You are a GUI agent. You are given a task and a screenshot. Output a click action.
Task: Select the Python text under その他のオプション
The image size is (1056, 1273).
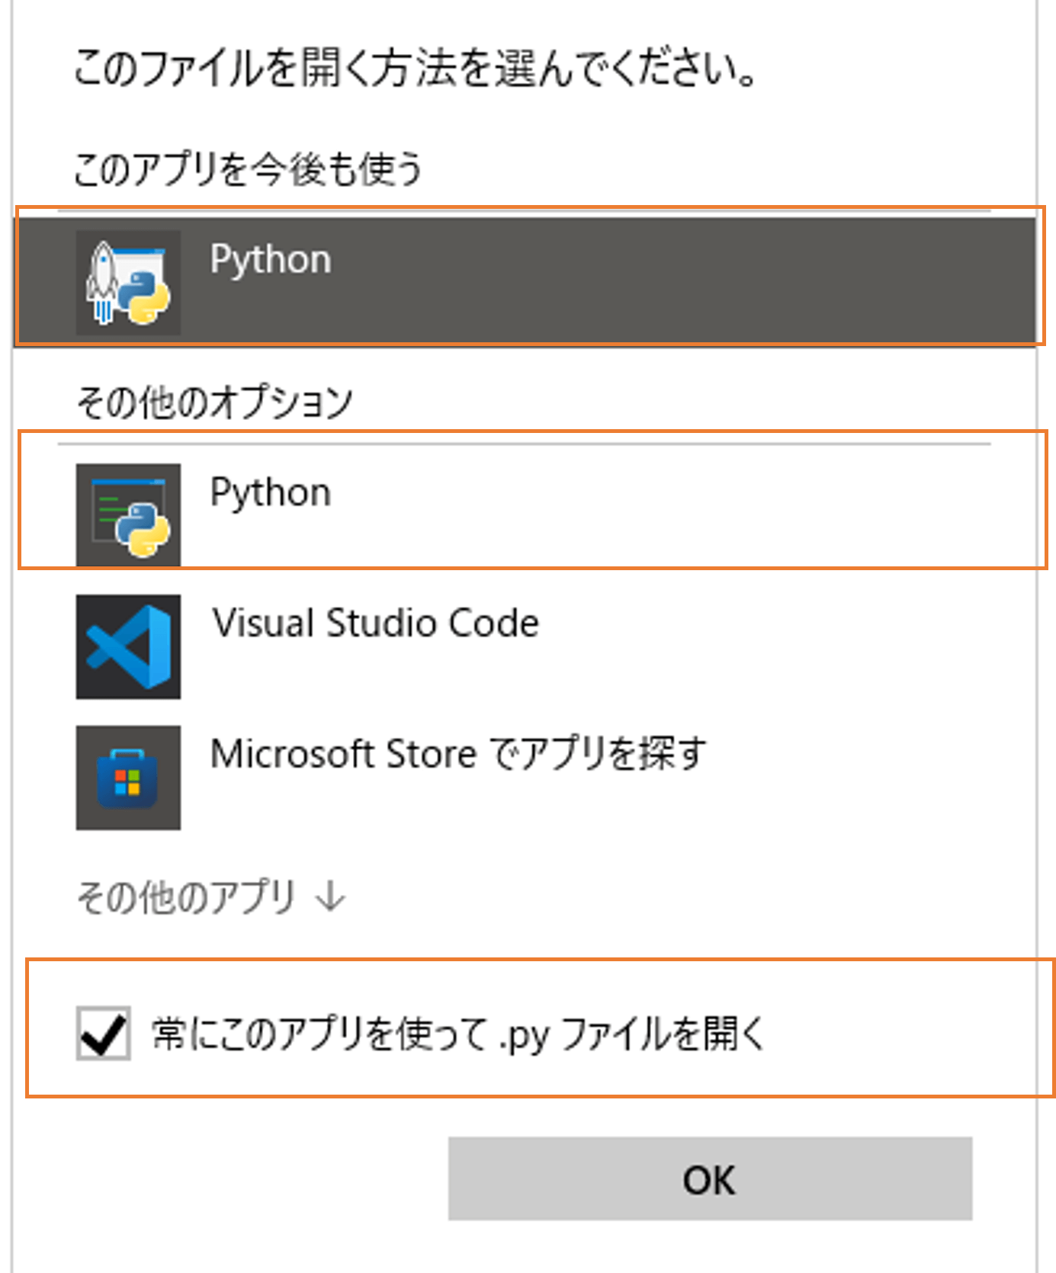[x=271, y=493]
